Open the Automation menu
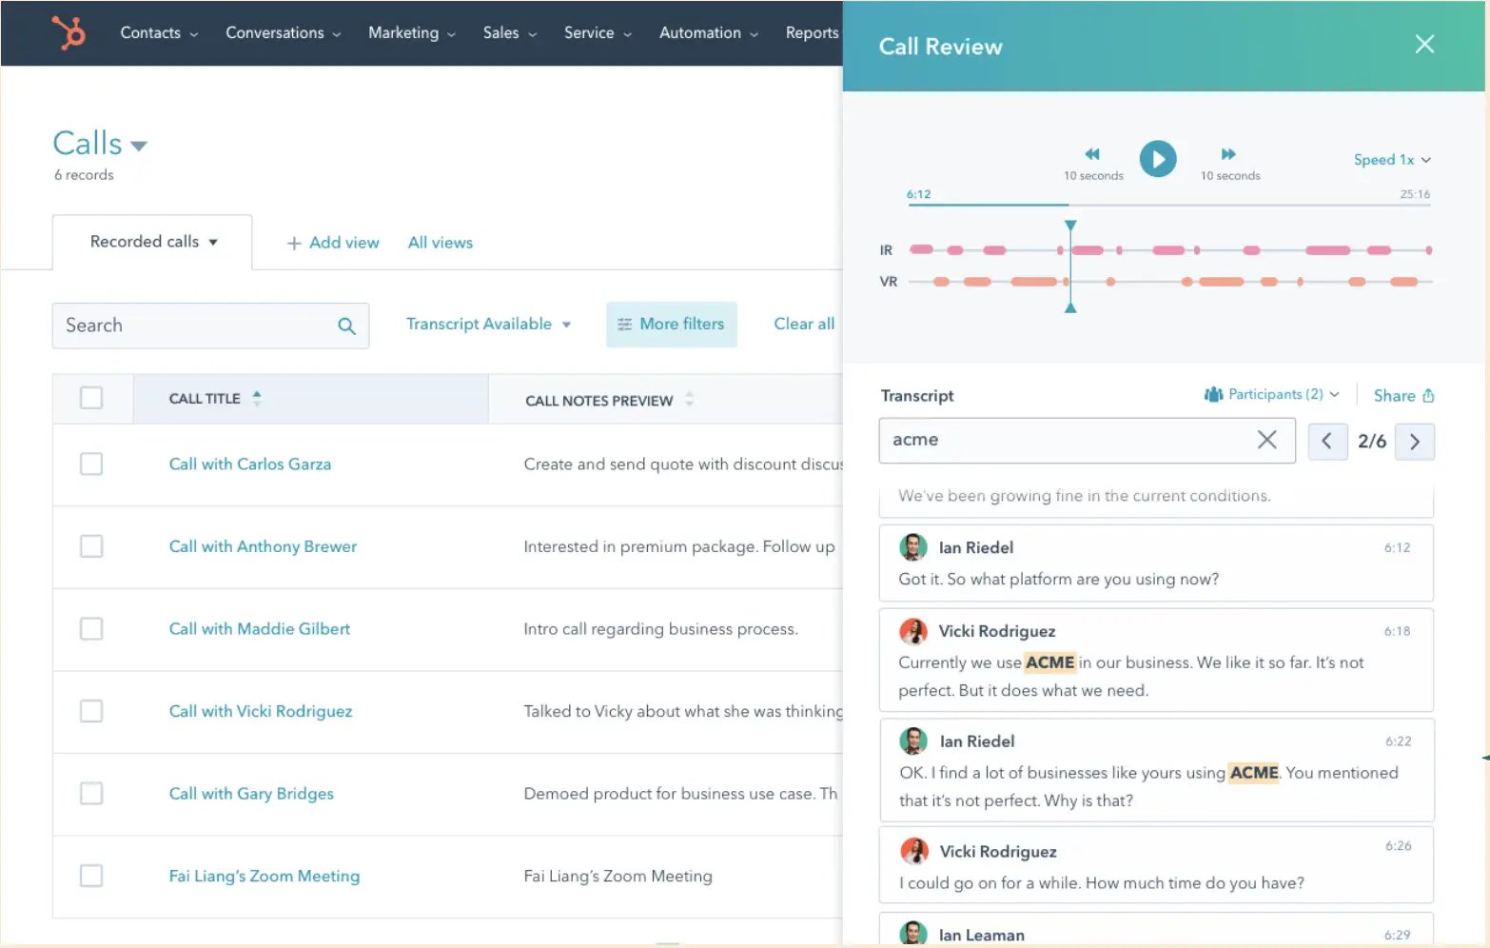This screenshot has height=948, width=1490. tap(709, 33)
